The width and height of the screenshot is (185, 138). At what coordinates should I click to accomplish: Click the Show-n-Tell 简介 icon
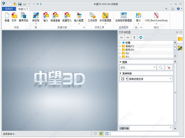coord(138,16)
